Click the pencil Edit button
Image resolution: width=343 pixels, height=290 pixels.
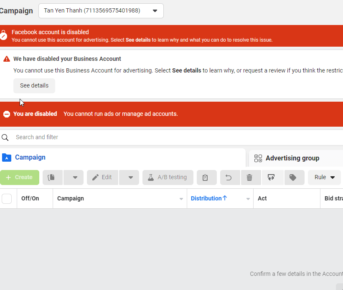(x=102, y=177)
